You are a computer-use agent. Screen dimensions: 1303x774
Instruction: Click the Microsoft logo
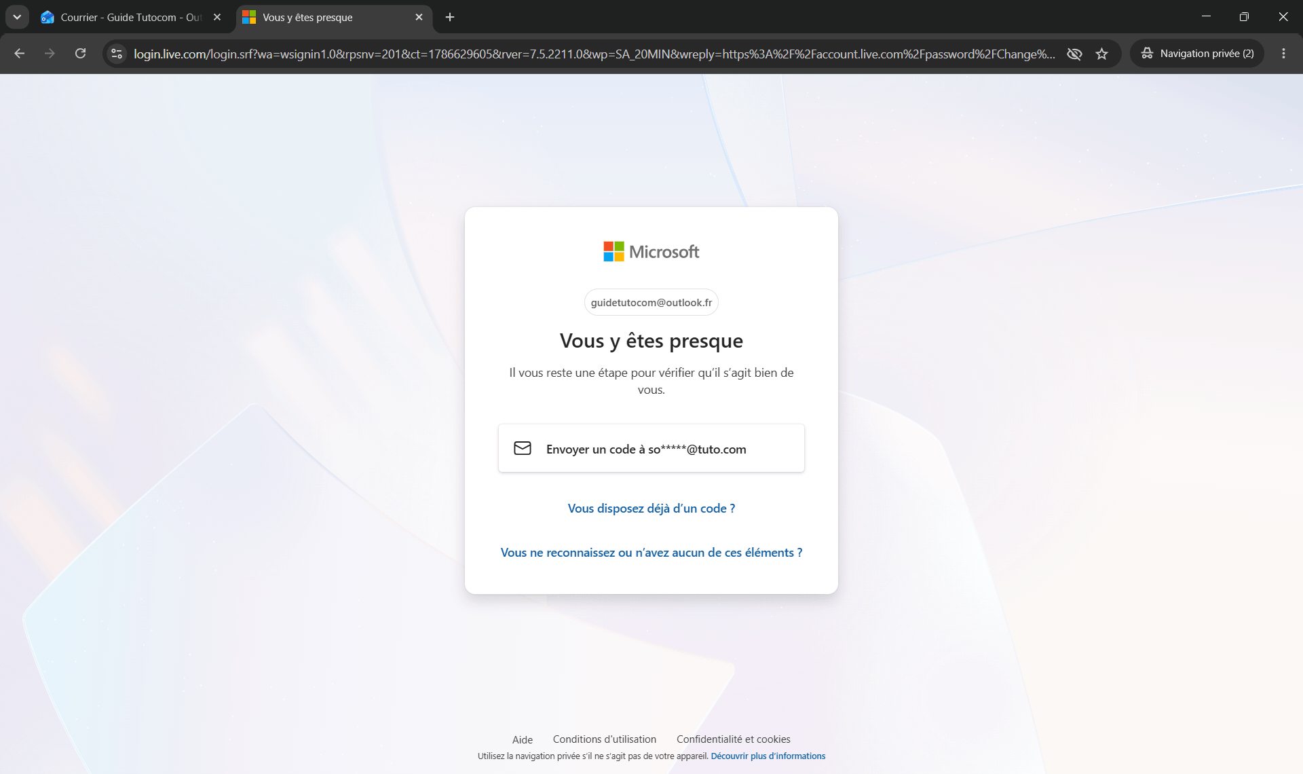(651, 252)
